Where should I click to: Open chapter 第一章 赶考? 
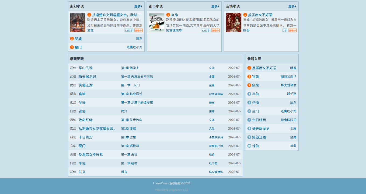click(x=129, y=163)
